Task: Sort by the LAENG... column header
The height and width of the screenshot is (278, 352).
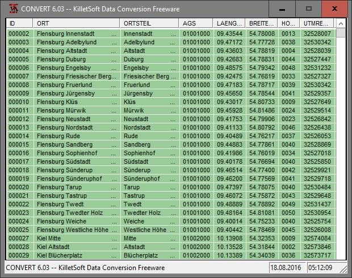Action: click(229, 23)
